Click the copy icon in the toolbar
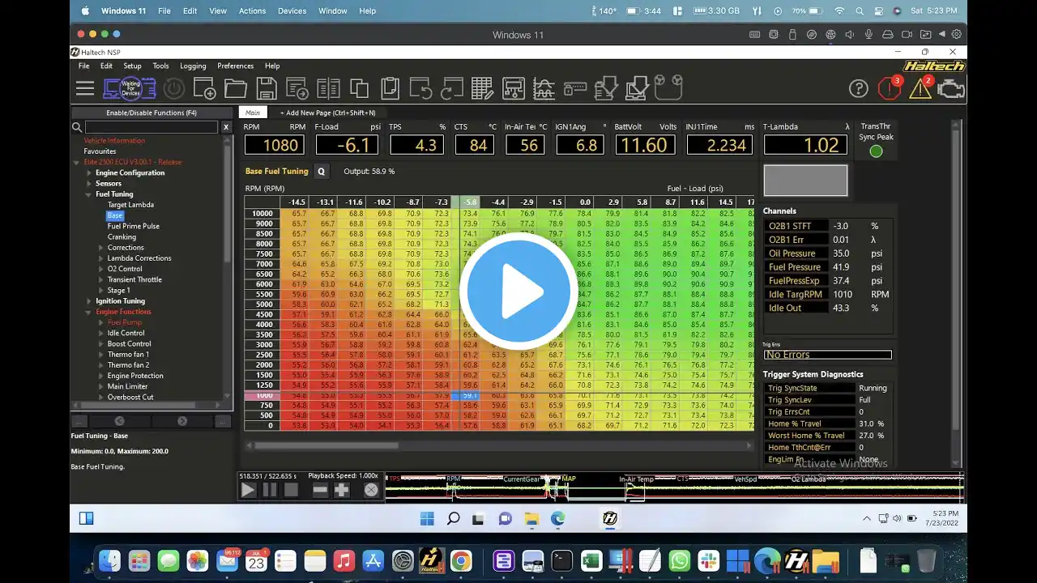 [x=359, y=88]
